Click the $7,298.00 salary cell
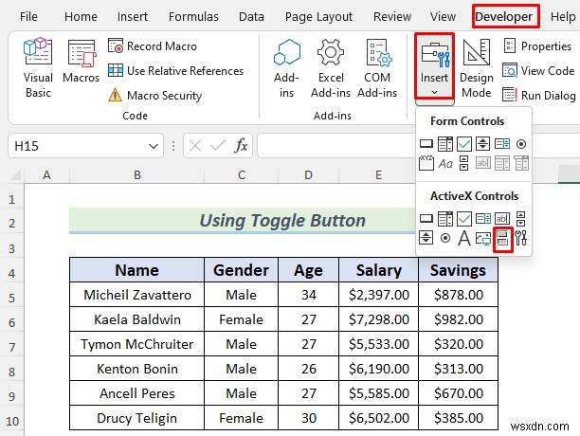 (x=378, y=319)
